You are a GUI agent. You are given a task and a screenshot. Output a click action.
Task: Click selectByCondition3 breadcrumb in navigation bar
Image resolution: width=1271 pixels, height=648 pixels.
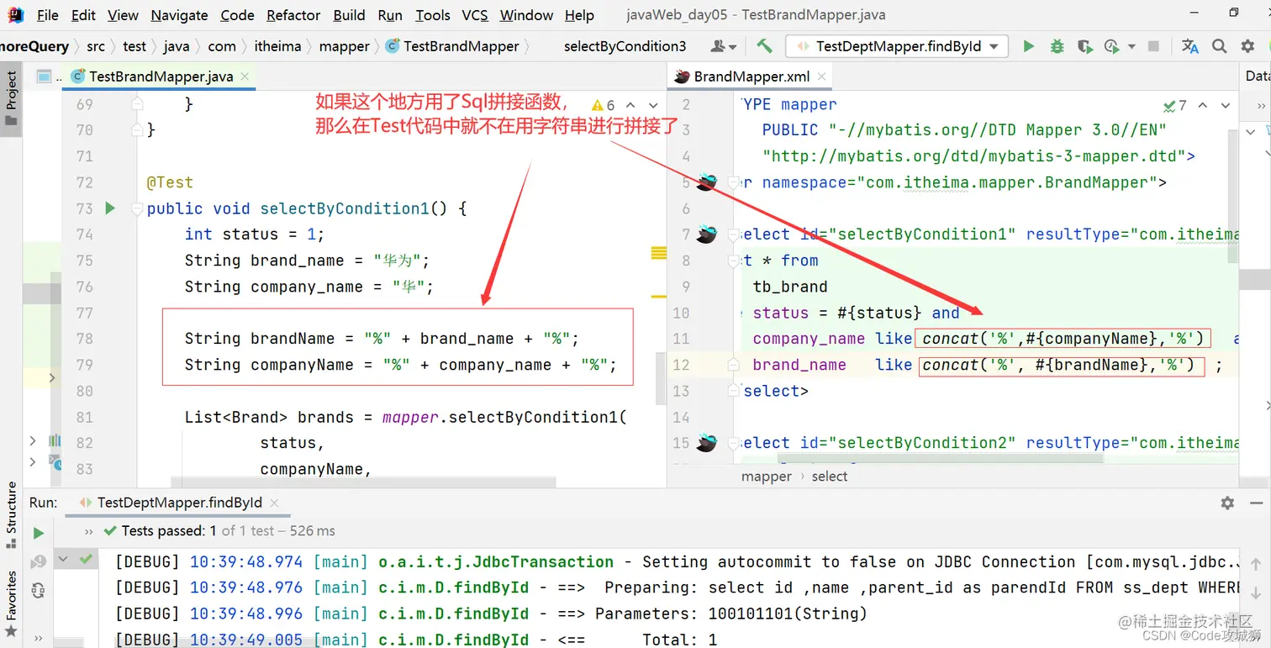click(x=625, y=46)
